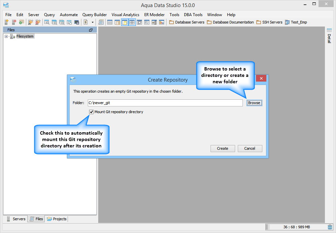Toggle the highlighted grid layout icon
This screenshot has height=233, width=336.
(132, 22)
